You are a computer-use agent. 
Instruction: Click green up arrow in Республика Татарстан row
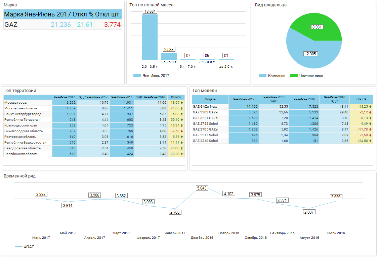click(182, 120)
